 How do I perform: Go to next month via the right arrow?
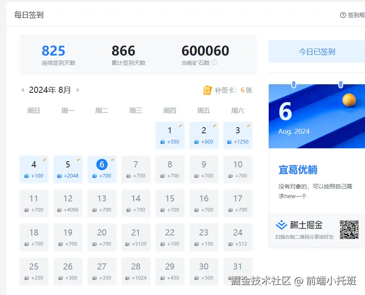pos(79,90)
